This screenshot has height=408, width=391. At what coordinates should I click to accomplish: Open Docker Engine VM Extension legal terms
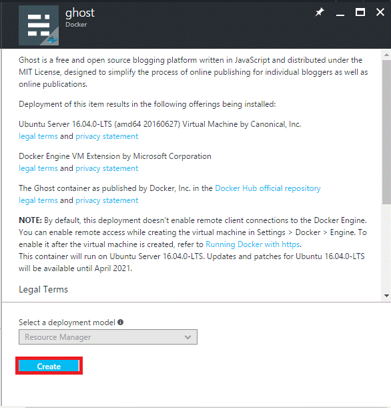[38, 168]
